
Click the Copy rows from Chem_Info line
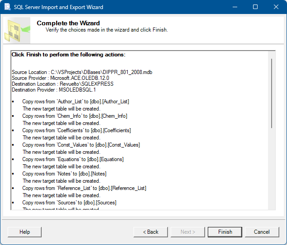click(x=75, y=116)
